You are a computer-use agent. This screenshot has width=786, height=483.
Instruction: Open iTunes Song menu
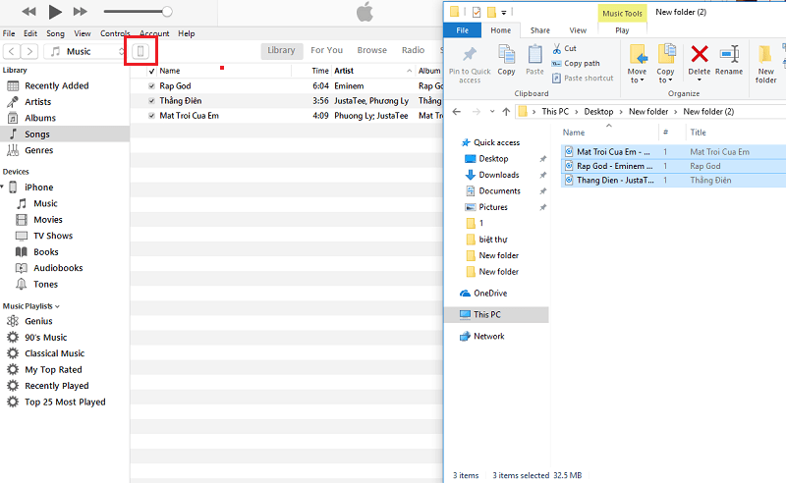pos(55,33)
